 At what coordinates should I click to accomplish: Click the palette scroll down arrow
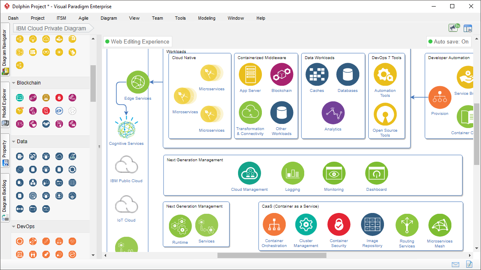93,255
